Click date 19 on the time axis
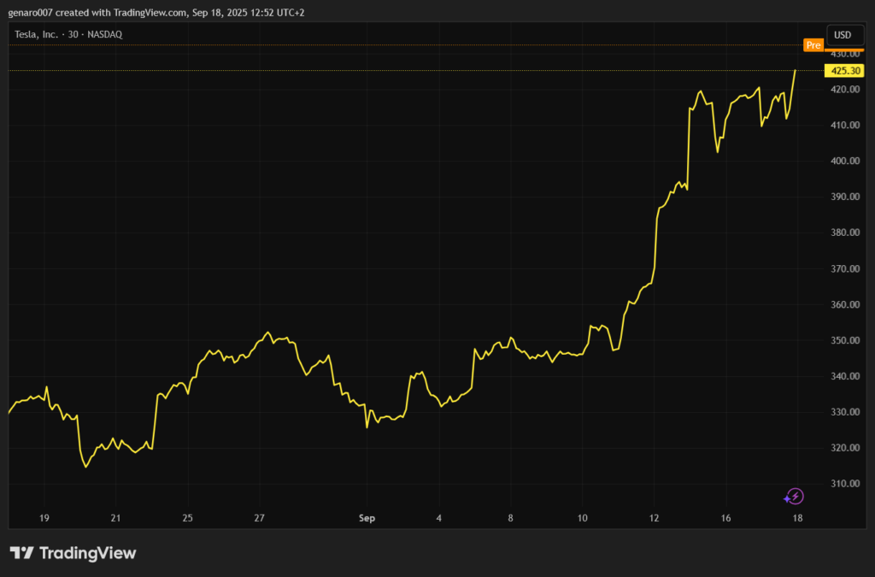Image resolution: width=875 pixels, height=577 pixels. coord(44,518)
